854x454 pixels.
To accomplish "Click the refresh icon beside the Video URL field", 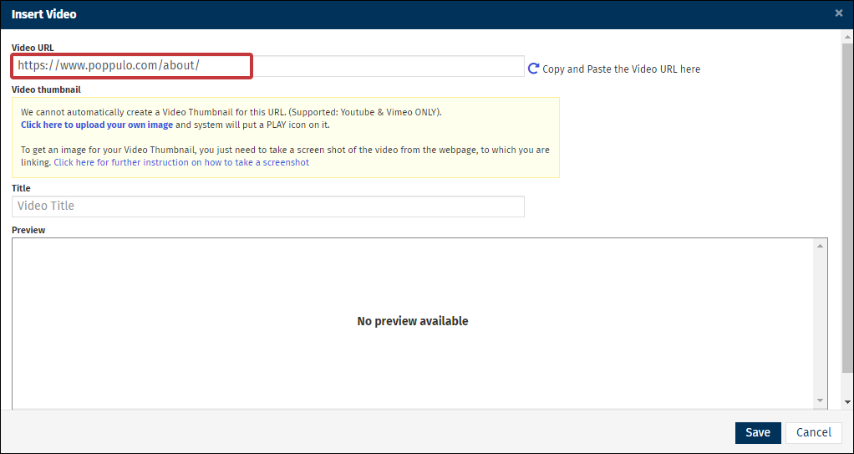I will [x=533, y=69].
